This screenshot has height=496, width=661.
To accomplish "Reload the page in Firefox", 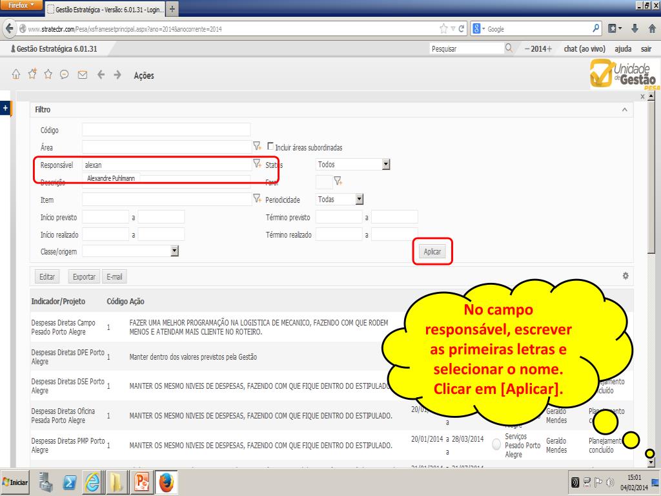I will [x=461, y=28].
